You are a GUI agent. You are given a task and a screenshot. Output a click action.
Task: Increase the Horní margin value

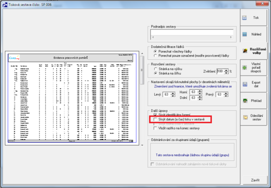[200, 91]
